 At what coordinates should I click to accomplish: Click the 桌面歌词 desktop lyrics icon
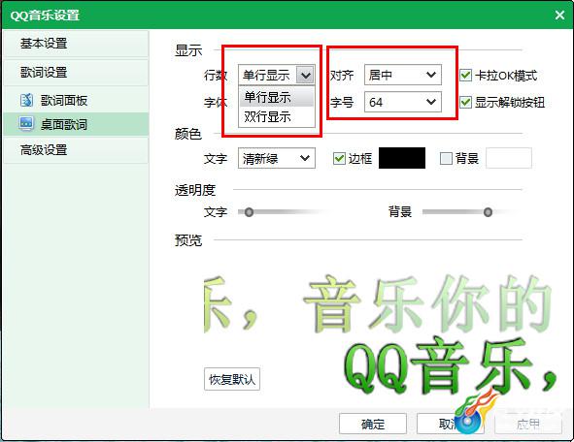click(26, 124)
